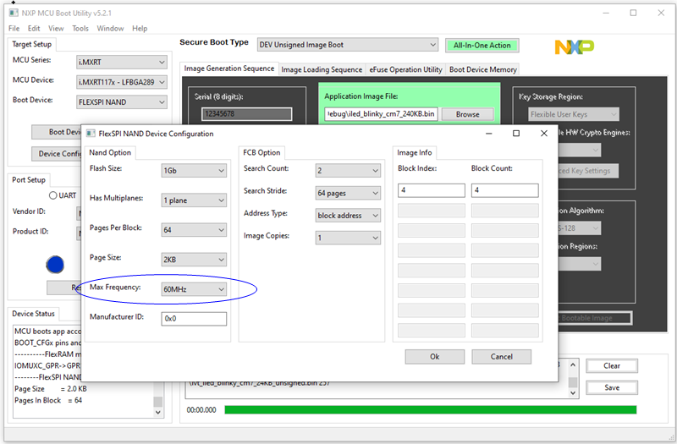The width and height of the screenshot is (677, 444).
Task: Click the first Block Count field
Action: (504, 190)
